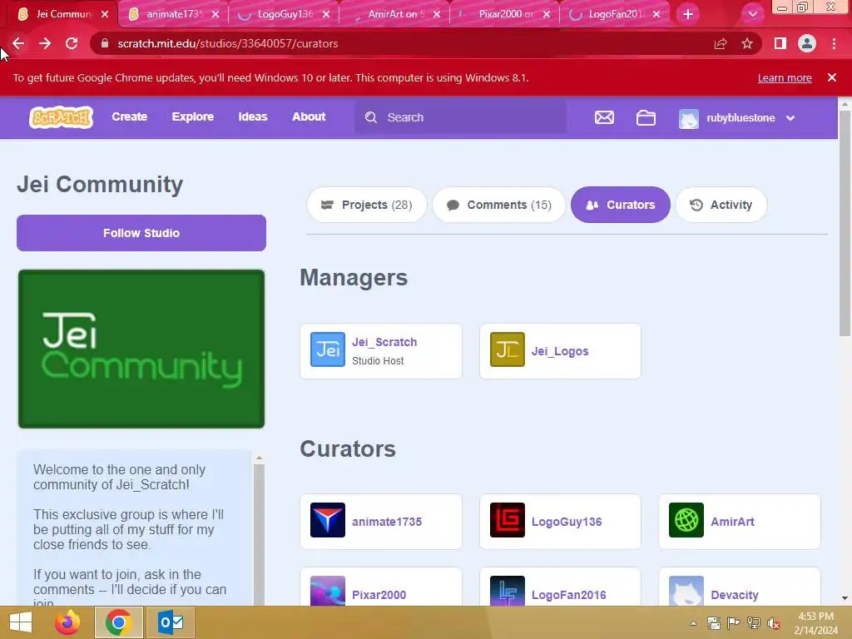The height and width of the screenshot is (639, 852).
Task: Switch to the Projects (28) tab
Action: tap(367, 205)
